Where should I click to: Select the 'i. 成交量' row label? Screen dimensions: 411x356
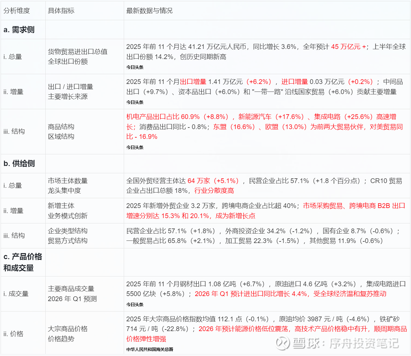click(16, 294)
